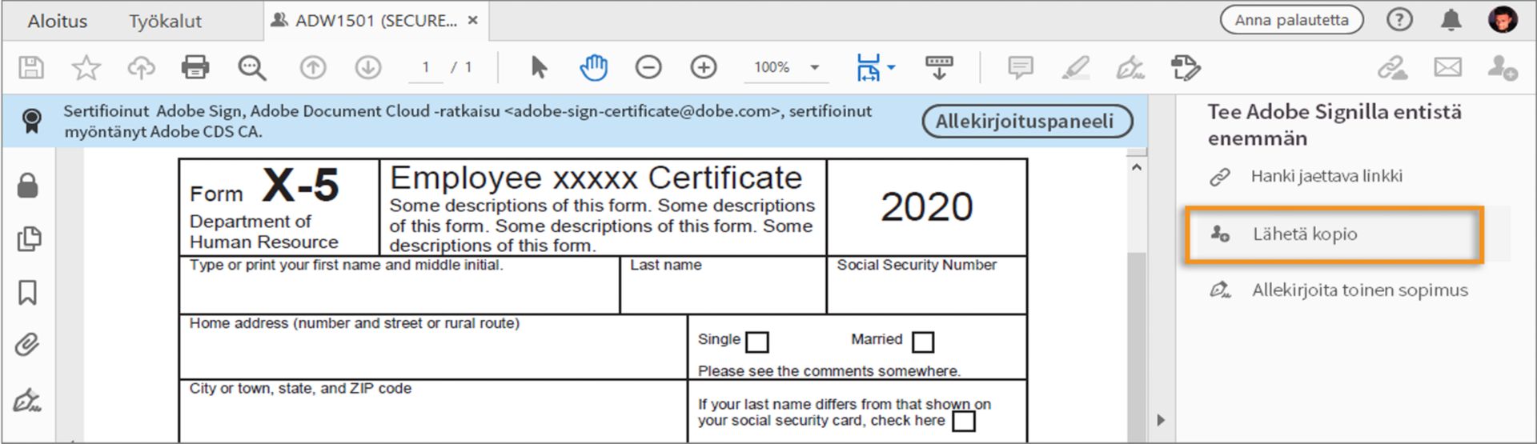Click the print icon in toolbar

195,67
